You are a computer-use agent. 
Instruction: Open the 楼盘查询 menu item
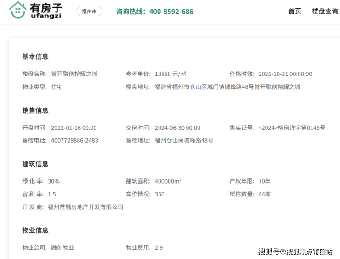coord(325,12)
